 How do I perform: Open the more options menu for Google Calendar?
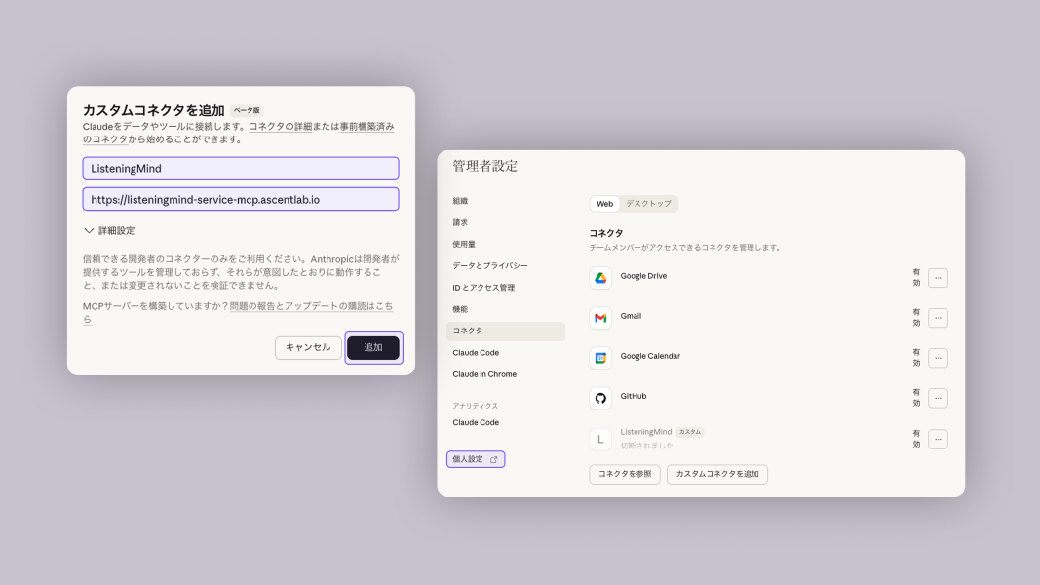tap(938, 358)
